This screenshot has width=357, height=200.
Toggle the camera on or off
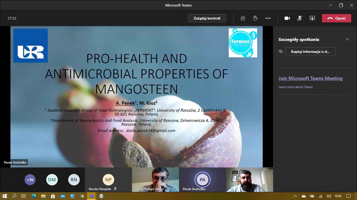[287, 18]
